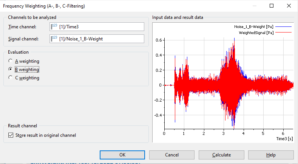
Task: Click the numeric channel icon in Time channel field
Action: click(x=54, y=26)
